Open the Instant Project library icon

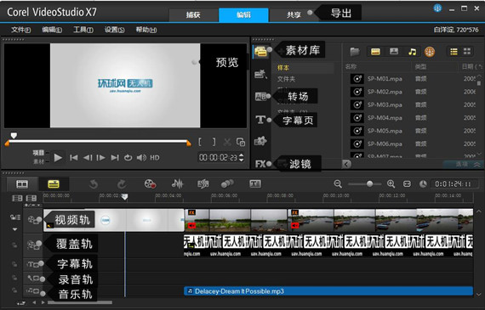pyautogui.click(x=260, y=74)
